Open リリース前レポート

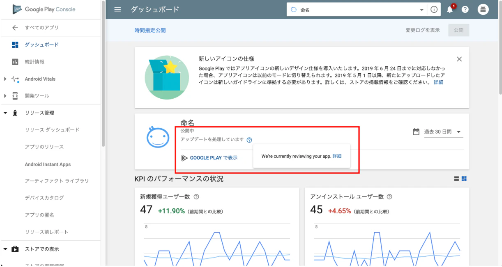47,232
